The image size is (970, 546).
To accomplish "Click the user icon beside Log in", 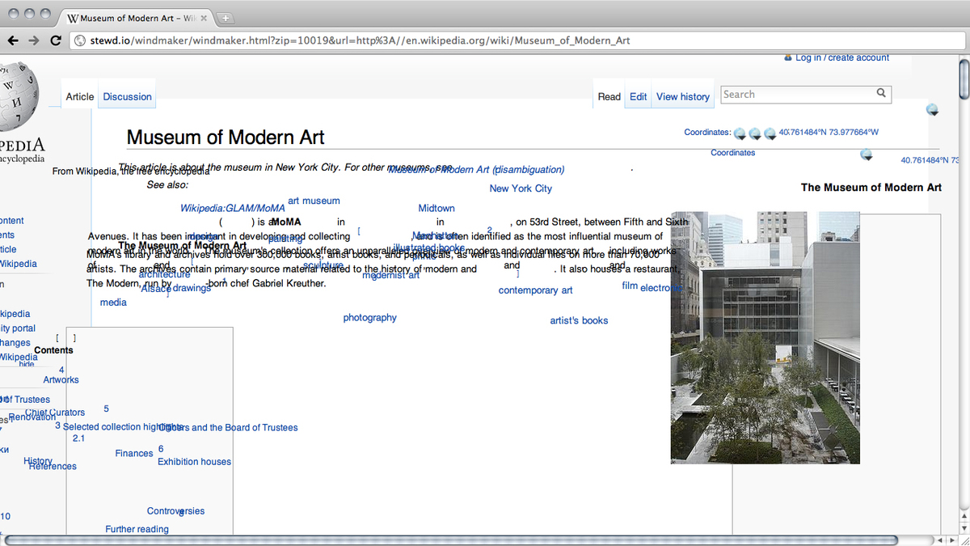I will click(x=788, y=57).
